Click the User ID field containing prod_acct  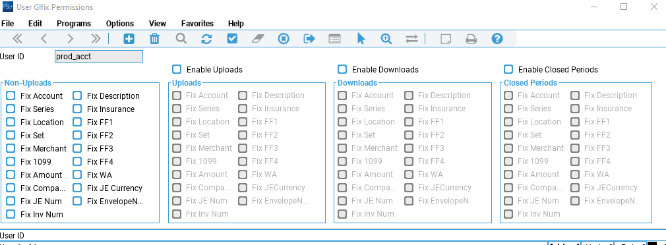(98, 57)
